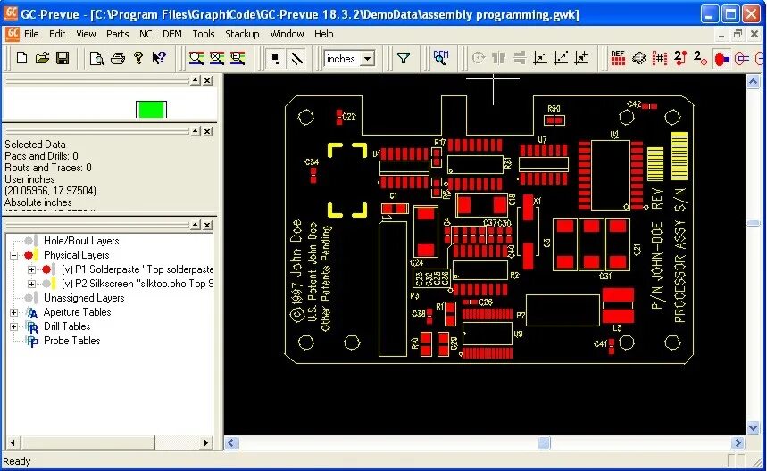Viewport: 767px width, 471px height.
Task: Click the green color swatch in top panel
Action: [151, 110]
